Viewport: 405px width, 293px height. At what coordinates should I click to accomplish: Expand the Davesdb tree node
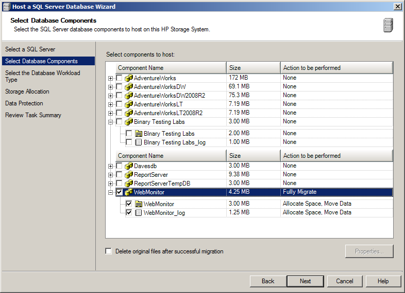[x=111, y=166]
